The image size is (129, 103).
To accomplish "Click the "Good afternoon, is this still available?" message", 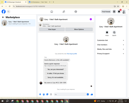I will [x=57, y=60].
